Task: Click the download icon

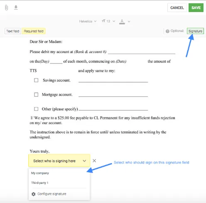Action: (16, 7)
